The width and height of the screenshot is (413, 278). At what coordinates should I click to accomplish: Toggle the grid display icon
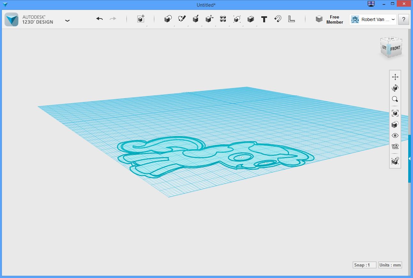(x=395, y=146)
